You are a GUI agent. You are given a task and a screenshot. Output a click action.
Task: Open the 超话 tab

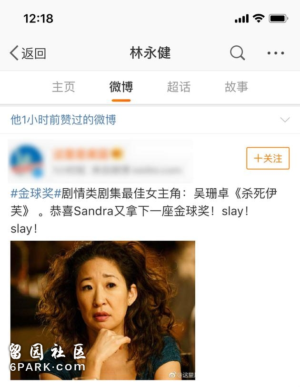pyautogui.click(x=179, y=87)
